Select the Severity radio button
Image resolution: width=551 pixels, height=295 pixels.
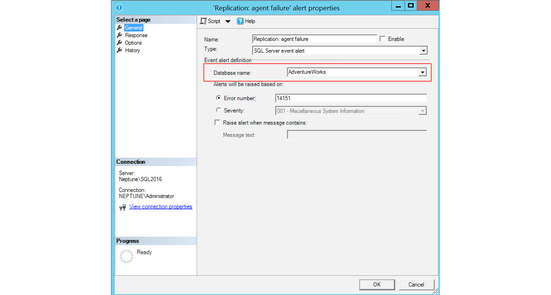coord(218,110)
